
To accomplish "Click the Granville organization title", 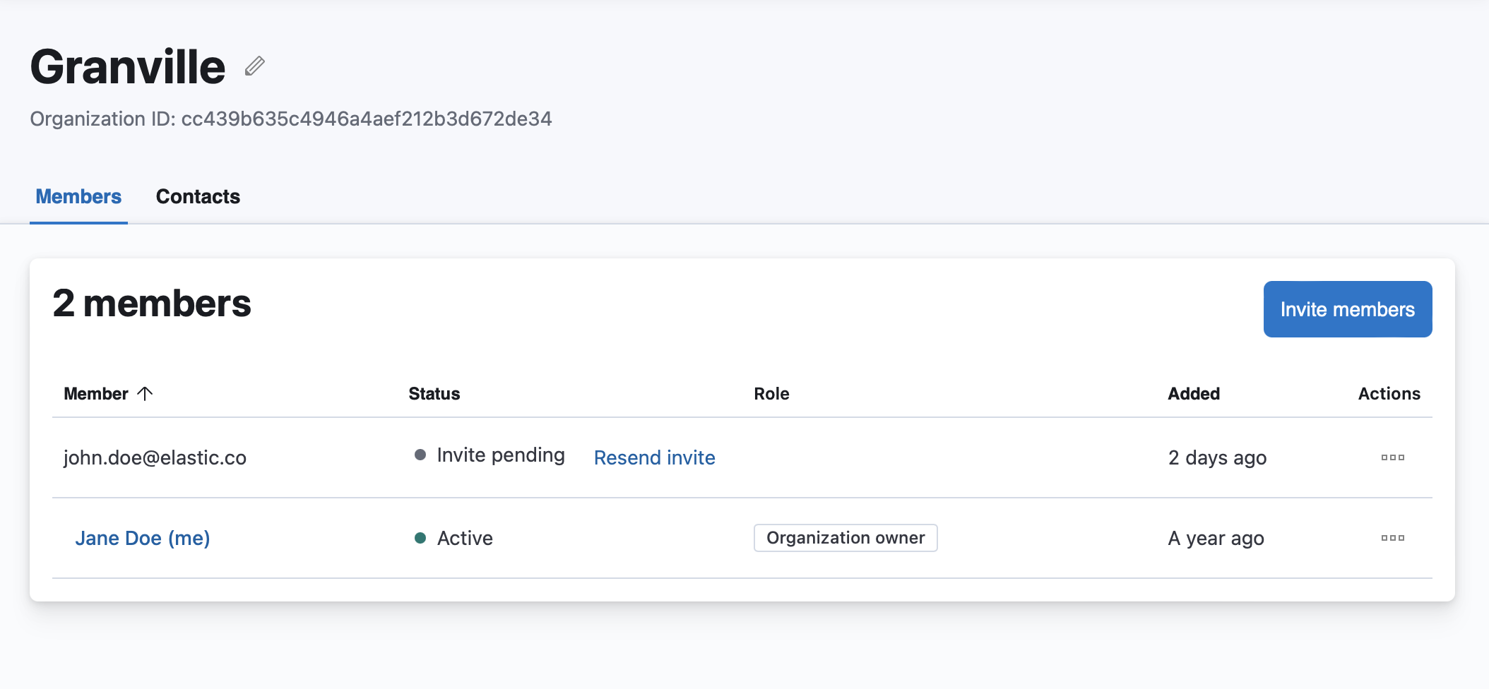I will click(128, 67).
